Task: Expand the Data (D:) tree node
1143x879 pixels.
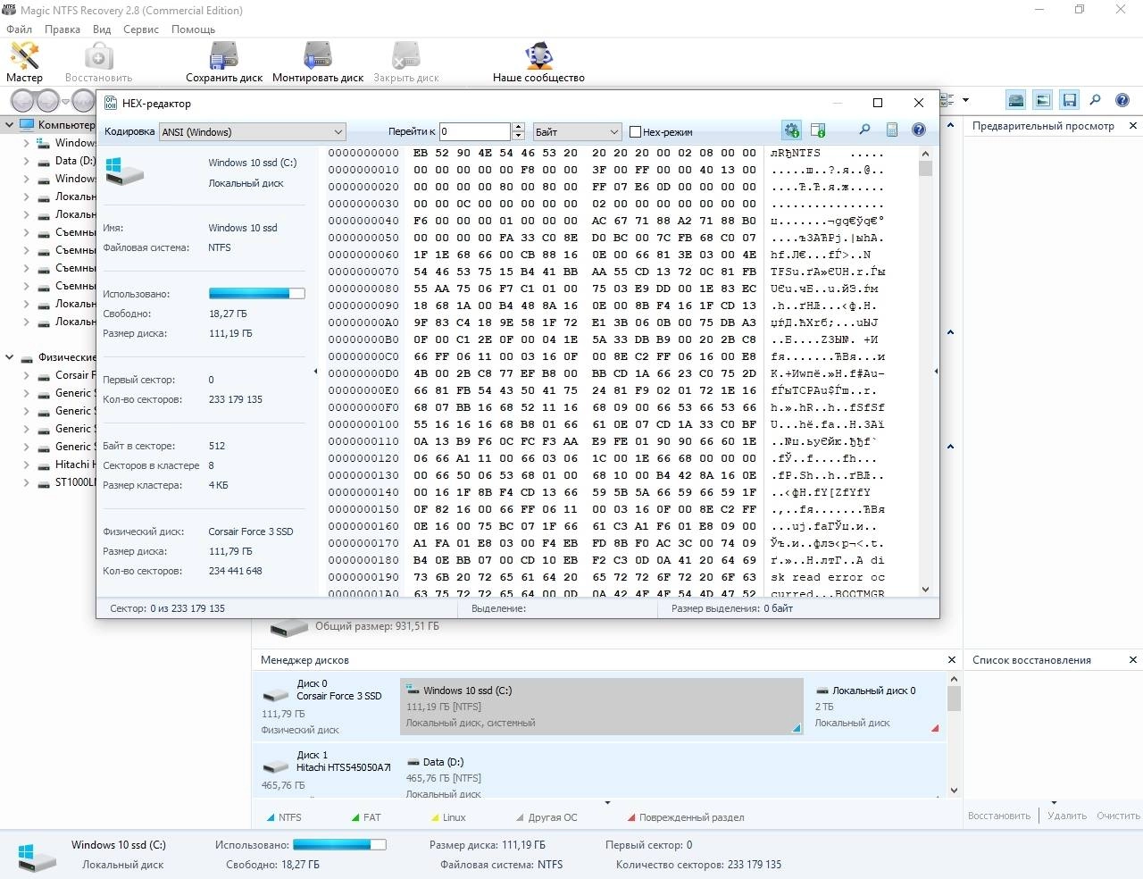Action: (26, 161)
